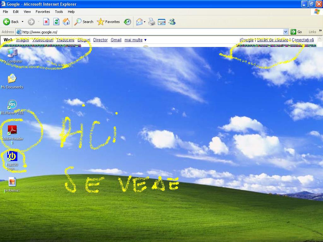Expand the Links toolbar chevron
This screenshot has height=242, width=323.
320,31
